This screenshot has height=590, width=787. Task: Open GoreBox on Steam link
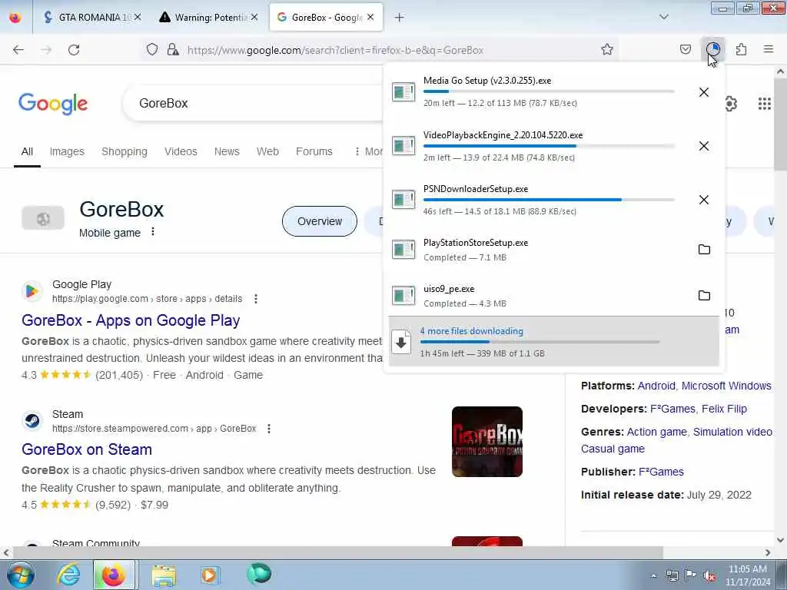pos(87,449)
